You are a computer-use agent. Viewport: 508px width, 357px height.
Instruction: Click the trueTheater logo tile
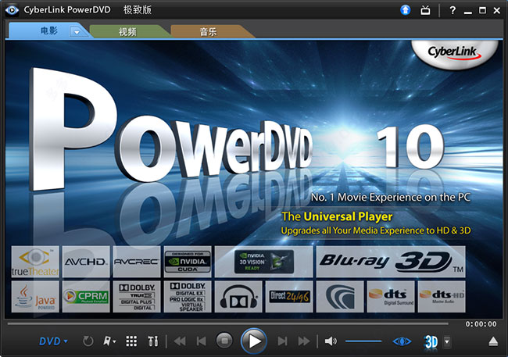coord(35,262)
